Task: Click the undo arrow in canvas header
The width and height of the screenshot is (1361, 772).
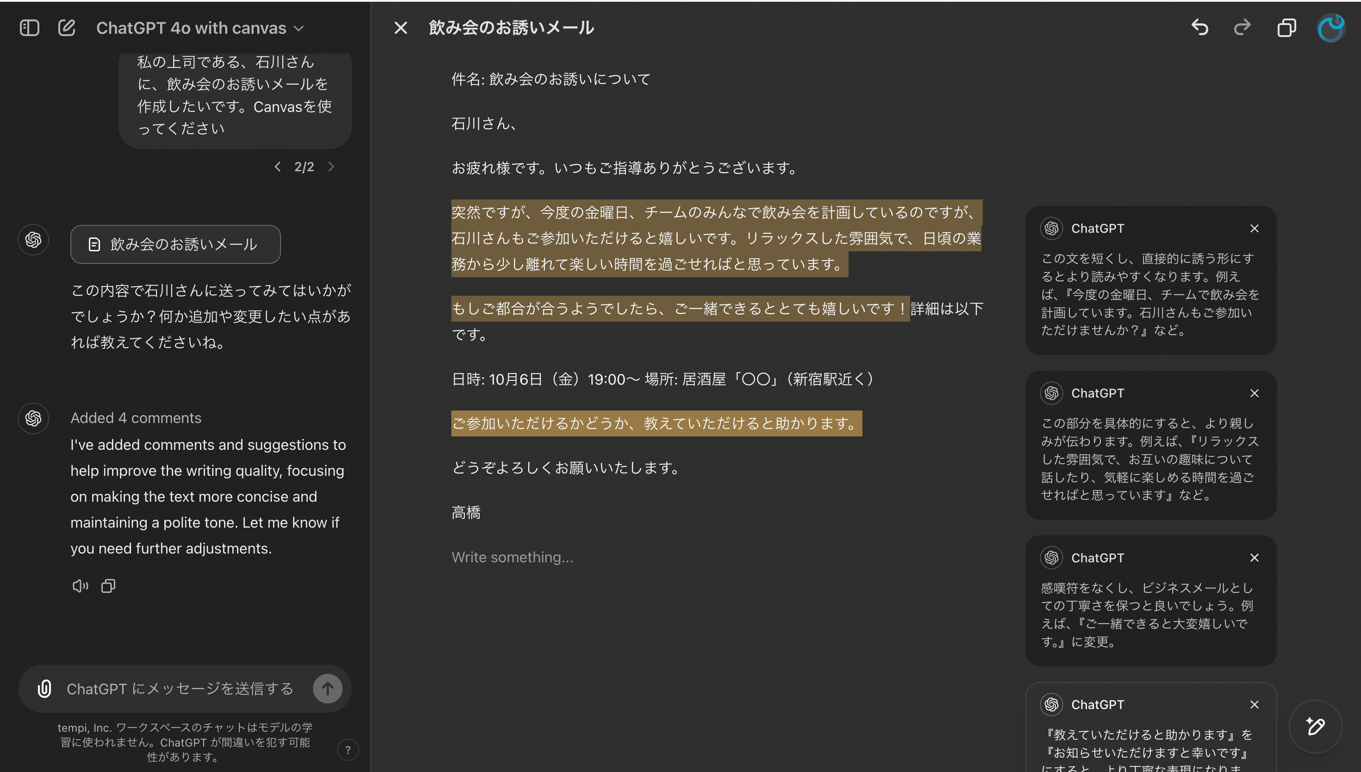Action: [x=1200, y=27]
